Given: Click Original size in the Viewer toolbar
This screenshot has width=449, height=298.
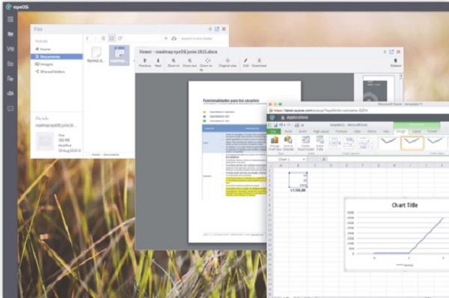Looking at the screenshot, I should point(227,63).
